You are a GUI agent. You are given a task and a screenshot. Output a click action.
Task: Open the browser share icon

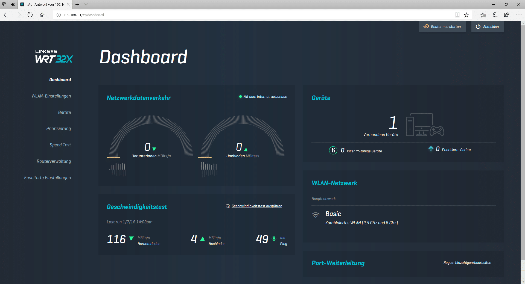[x=507, y=15]
